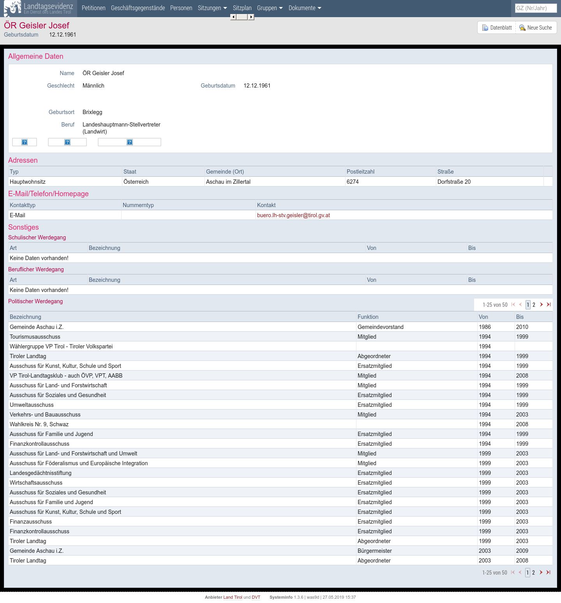Open the Petitionen menu item
561x603 pixels.
[x=93, y=8]
